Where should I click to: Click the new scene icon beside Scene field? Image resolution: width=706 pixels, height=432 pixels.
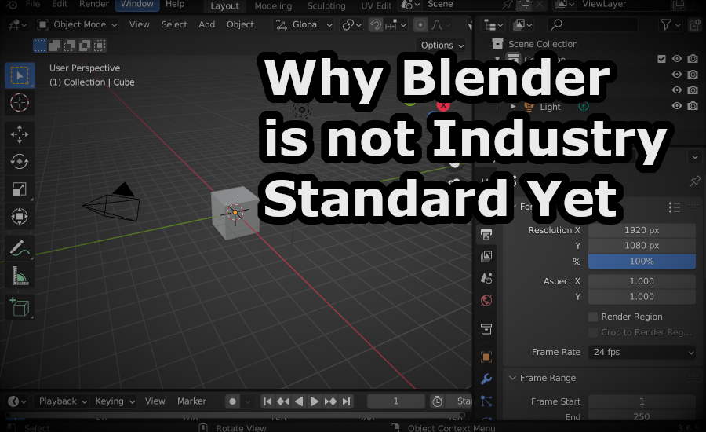click(524, 5)
